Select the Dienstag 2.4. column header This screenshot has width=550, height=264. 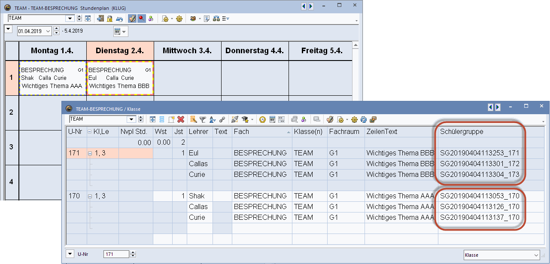tap(120, 51)
